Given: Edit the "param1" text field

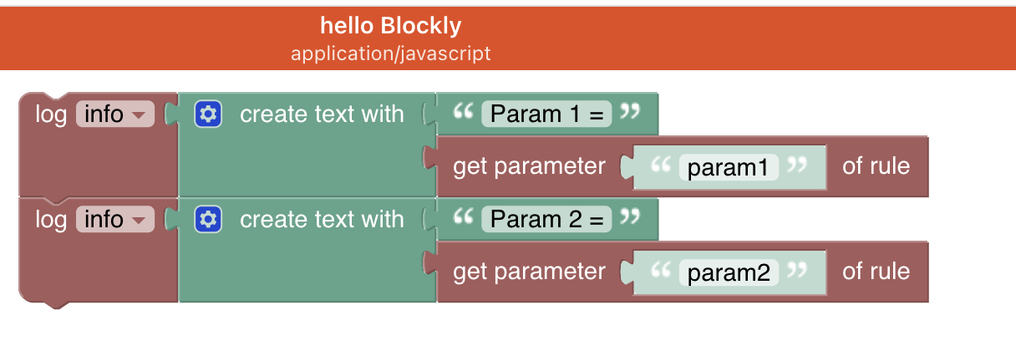Looking at the screenshot, I should click(x=728, y=167).
